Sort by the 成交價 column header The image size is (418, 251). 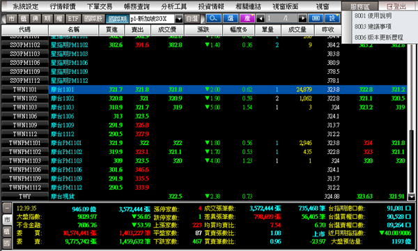pos(167,30)
